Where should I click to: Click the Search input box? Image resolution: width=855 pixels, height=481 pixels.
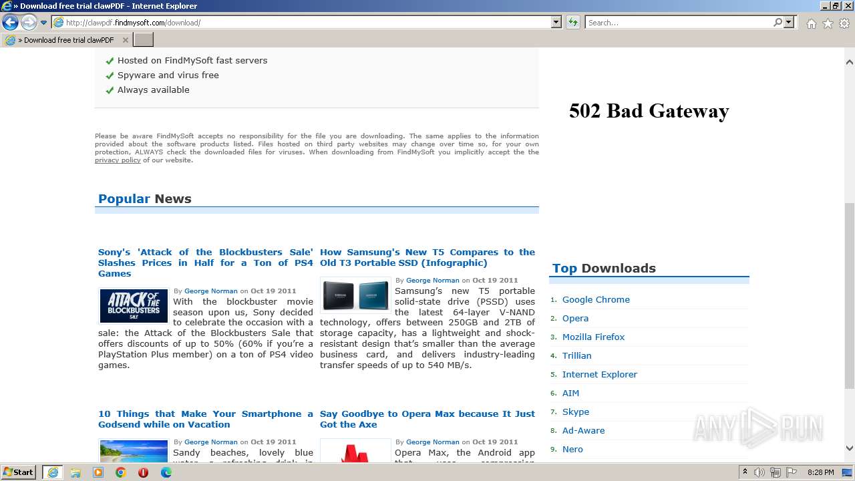click(x=679, y=23)
